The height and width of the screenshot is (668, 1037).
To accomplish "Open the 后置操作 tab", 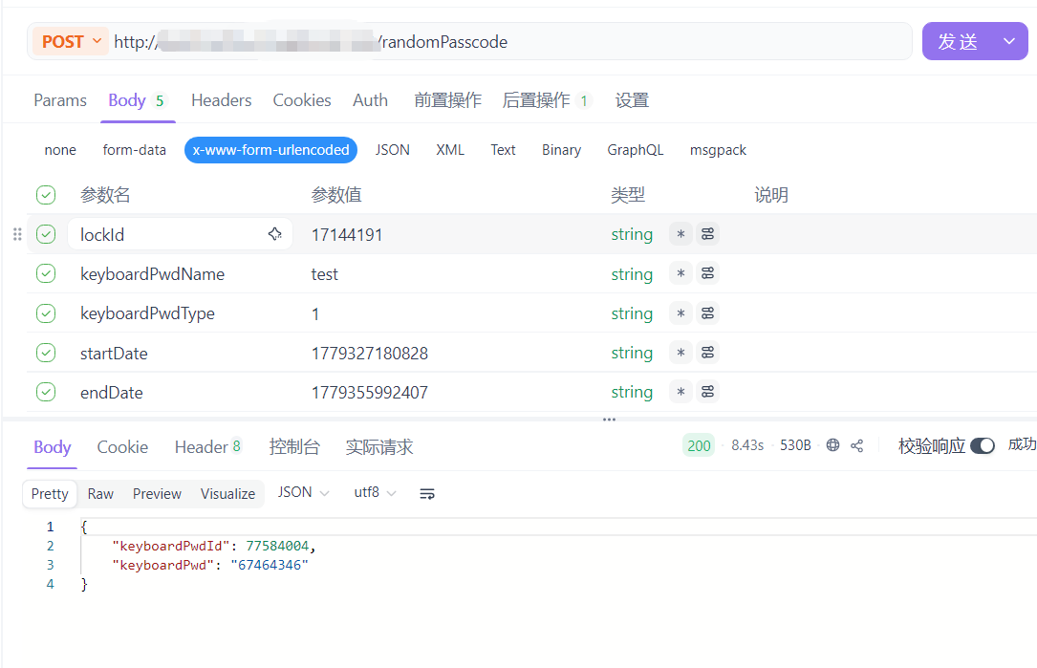I will click(x=547, y=100).
